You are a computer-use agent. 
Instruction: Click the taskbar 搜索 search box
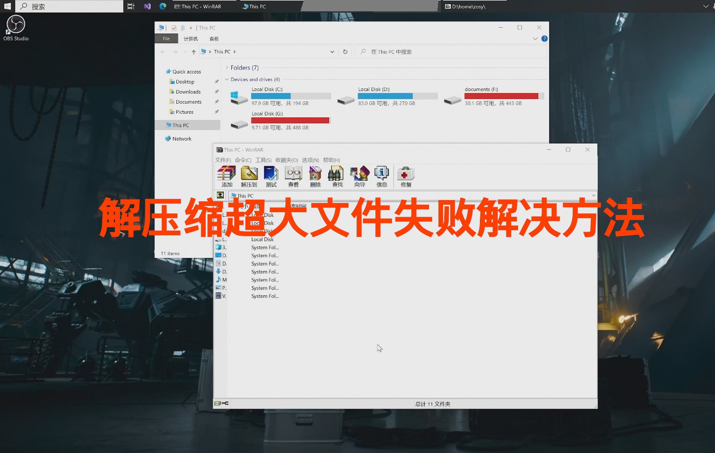click(x=69, y=6)
